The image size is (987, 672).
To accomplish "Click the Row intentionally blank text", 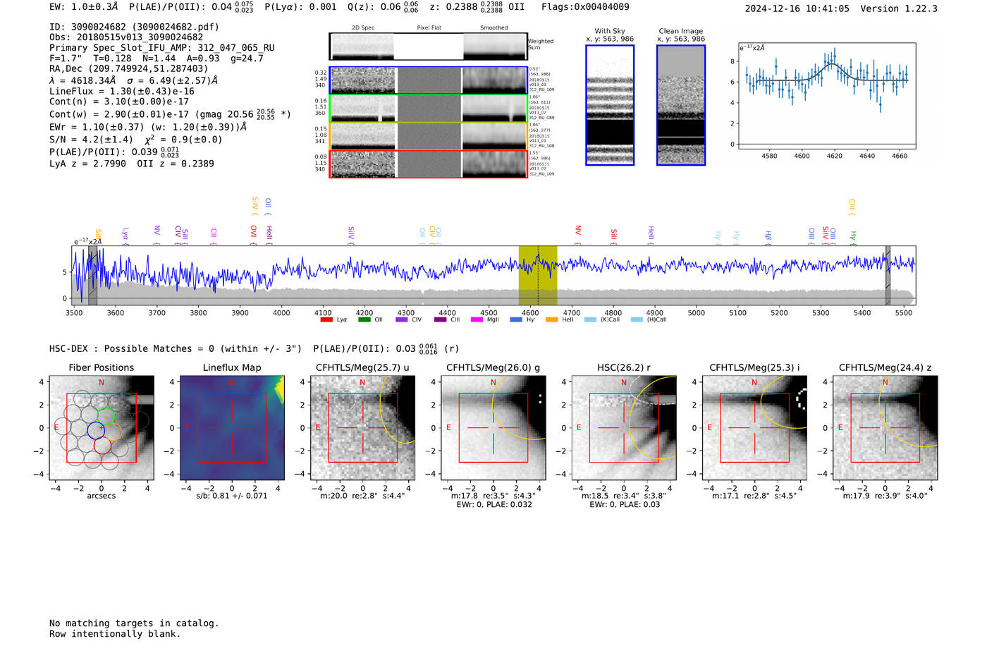I will [x=115, y=634].
